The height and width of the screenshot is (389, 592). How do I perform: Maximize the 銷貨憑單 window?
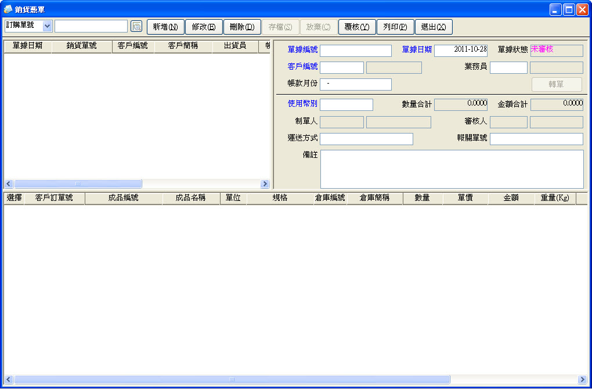click(x=569, y=9)
